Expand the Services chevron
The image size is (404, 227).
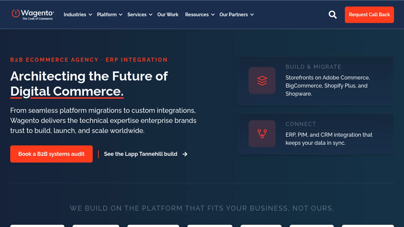click(151, 15)
